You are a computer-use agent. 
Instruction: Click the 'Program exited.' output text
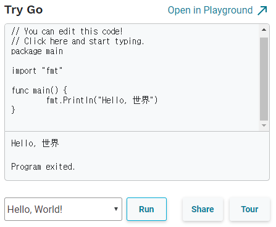[x=43, y=167]
